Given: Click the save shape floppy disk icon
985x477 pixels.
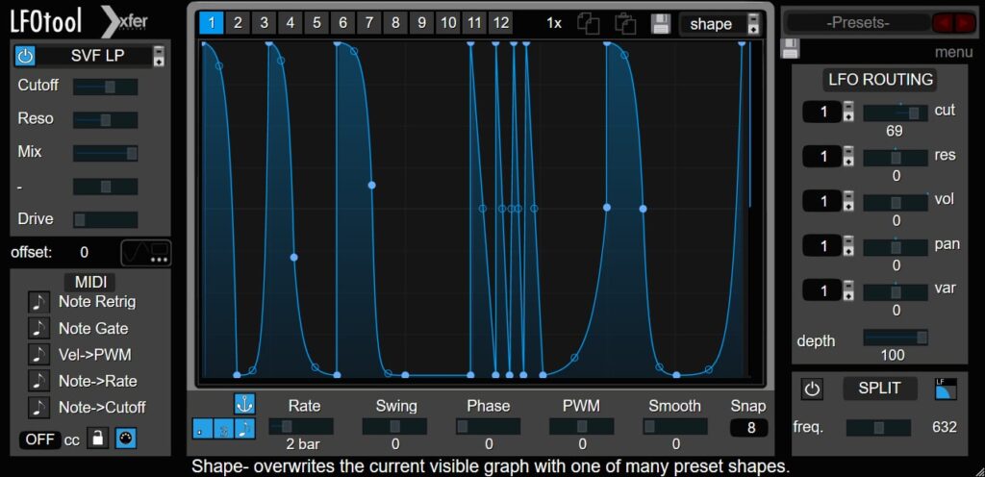Looking at the screenshot, I should [x=661, y=24].
